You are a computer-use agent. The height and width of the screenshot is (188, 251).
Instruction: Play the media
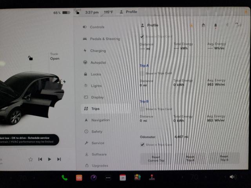tap(49, 159)
